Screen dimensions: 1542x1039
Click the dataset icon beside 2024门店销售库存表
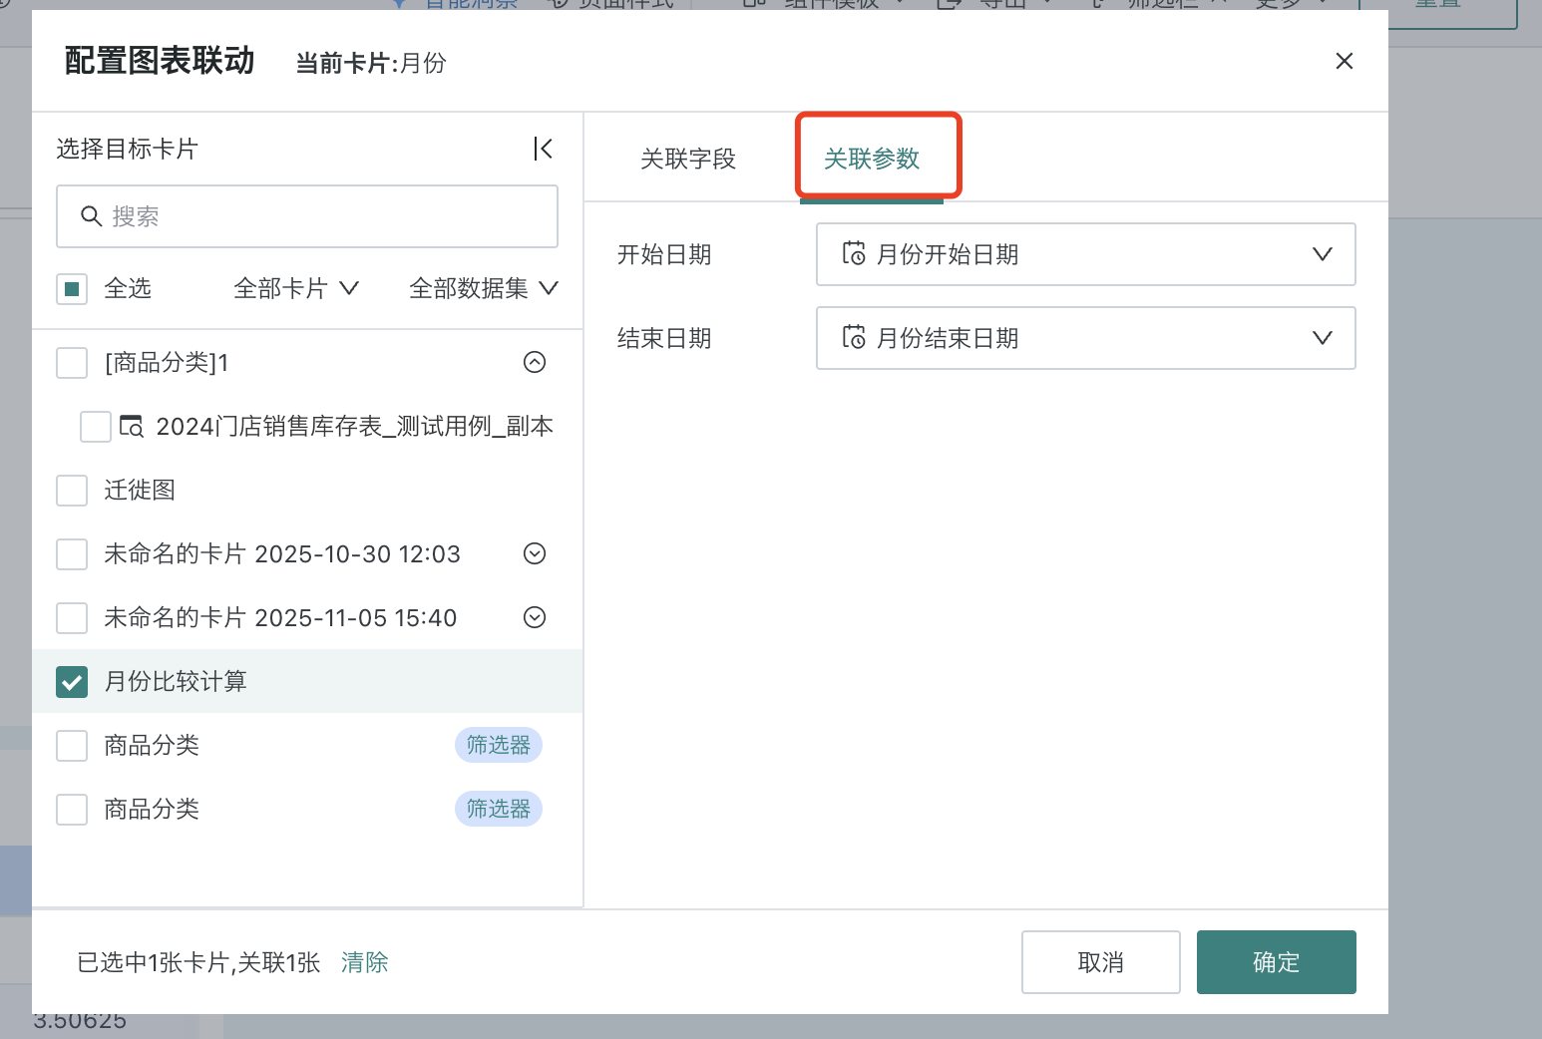(131, 426)
